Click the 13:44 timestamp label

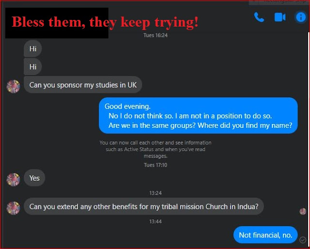coord(155,221)
